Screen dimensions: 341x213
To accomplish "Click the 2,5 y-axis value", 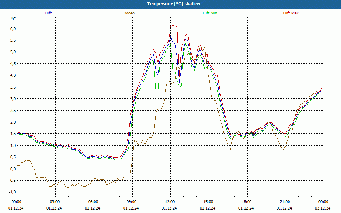I will (x=13, y=110).
